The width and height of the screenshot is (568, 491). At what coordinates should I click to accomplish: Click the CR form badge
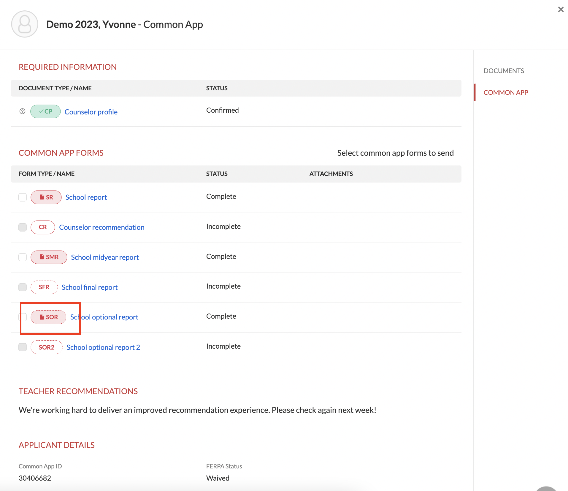(43, 227)
